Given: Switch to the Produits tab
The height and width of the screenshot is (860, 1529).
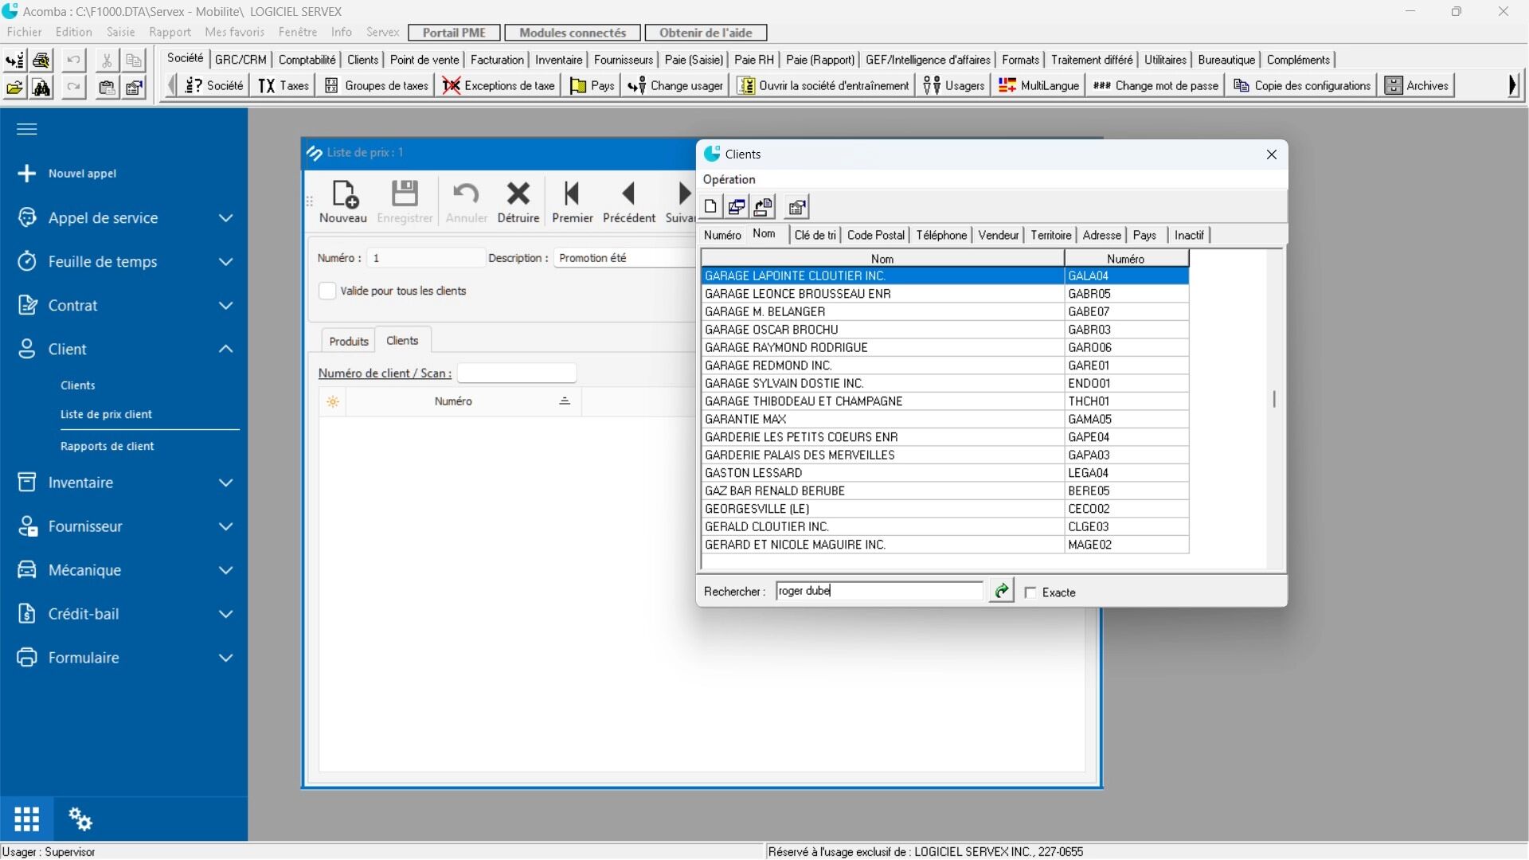Looking at the screenshot, I should click(349, 341).
